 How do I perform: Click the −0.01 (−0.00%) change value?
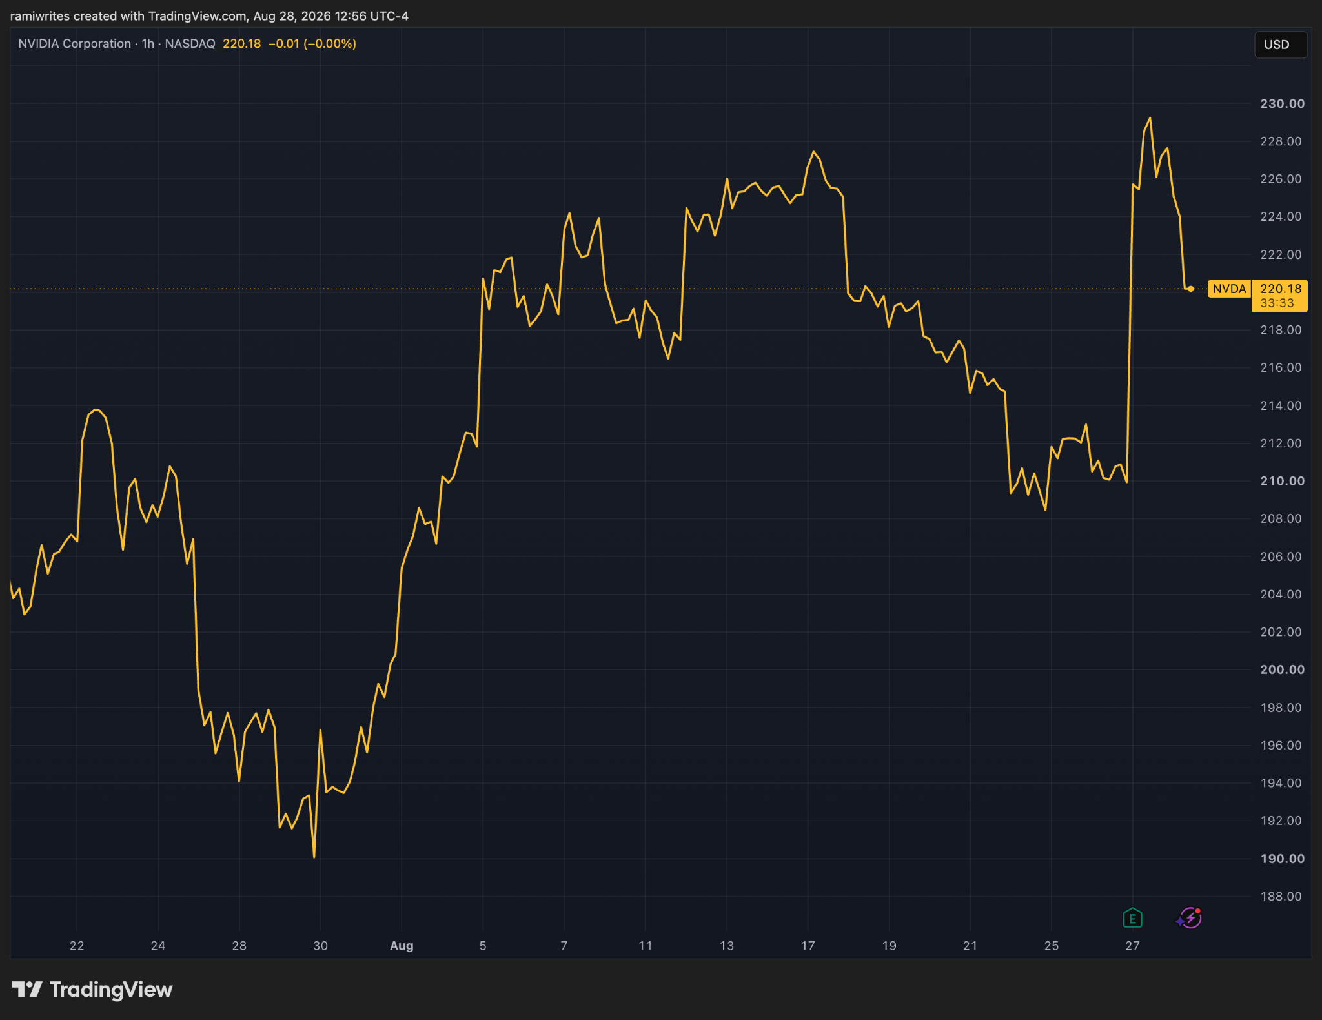[x=312, y=43]
